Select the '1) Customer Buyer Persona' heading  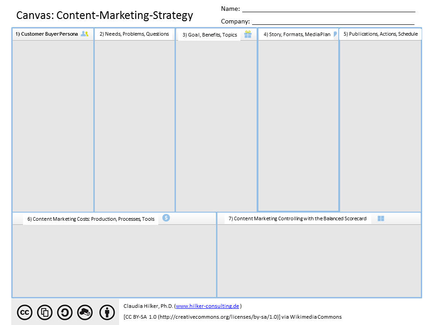click(x=46, y=34)
